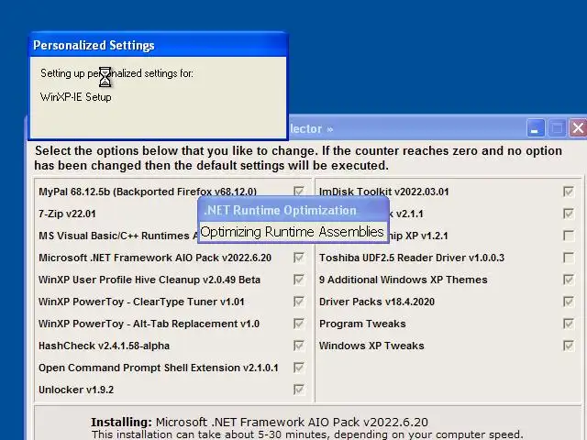Click the ImDisk Toolkit v2022.03.01 label
Image resolution: width=587 pixels, height=440 pixels.
(383, 192)
